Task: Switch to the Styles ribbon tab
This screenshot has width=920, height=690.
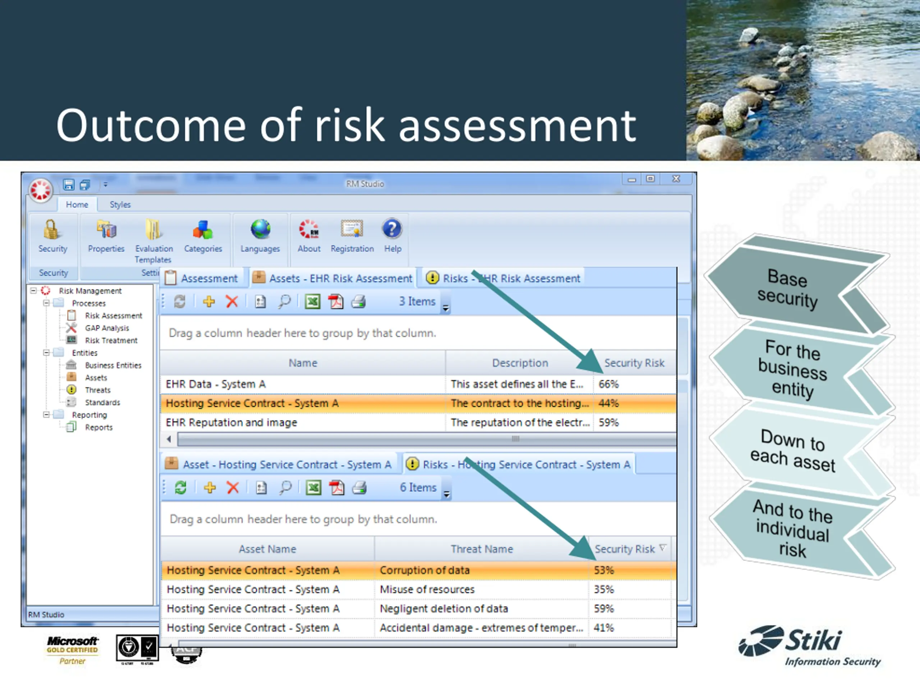Action: point(120,204)
